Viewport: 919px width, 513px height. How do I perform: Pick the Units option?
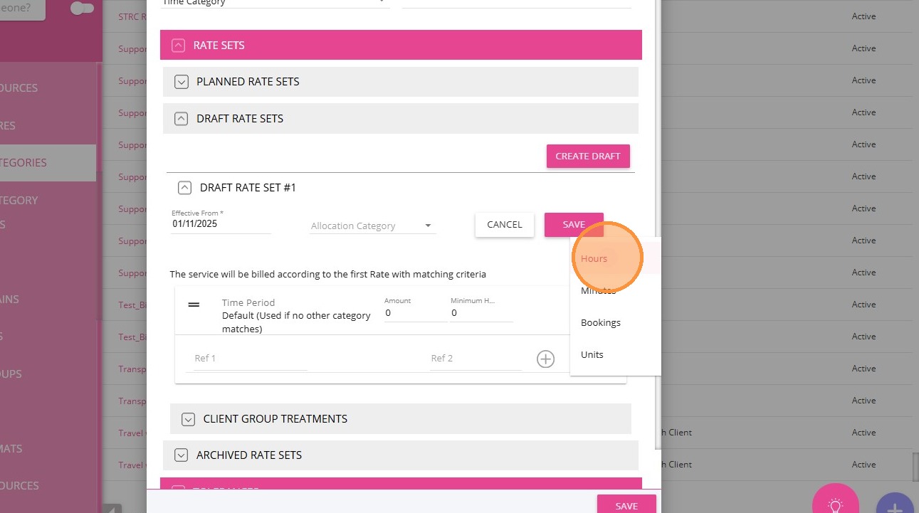592,354
